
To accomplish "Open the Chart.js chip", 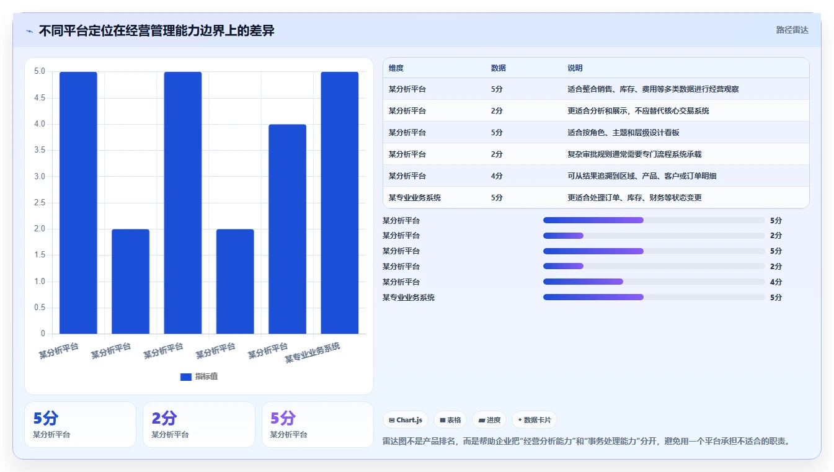I will tap(406, 420).
